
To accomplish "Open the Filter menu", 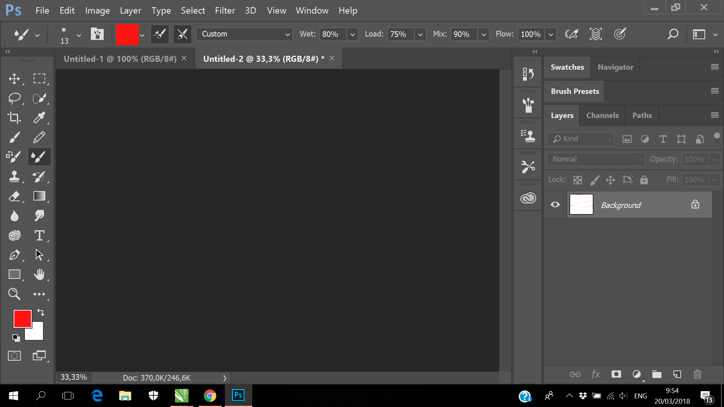I will tap(225, 11).
